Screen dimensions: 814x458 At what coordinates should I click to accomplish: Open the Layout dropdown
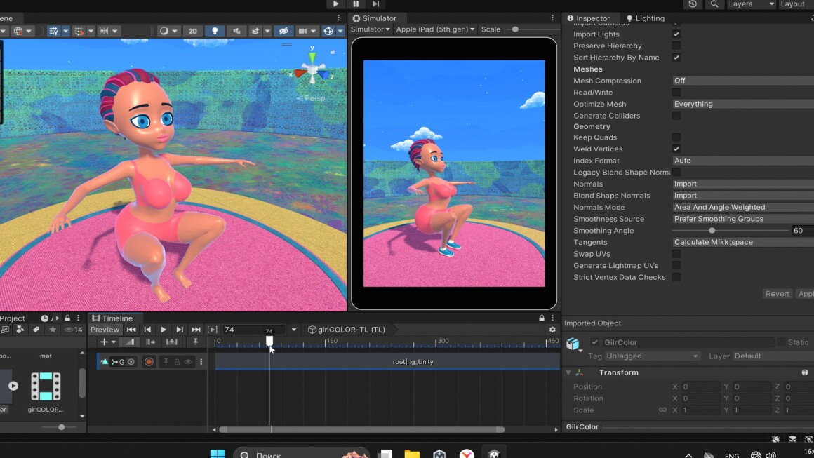796,4
